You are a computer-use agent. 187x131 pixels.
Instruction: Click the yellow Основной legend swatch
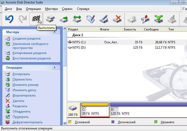(70, 122)
